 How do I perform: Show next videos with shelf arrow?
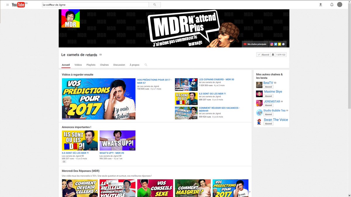pos(250,192)
